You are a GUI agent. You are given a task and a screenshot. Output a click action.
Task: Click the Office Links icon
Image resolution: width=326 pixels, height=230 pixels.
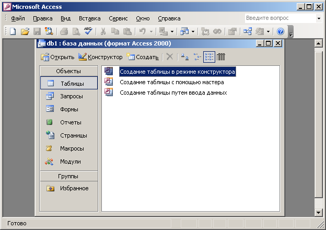click(164, 31)
